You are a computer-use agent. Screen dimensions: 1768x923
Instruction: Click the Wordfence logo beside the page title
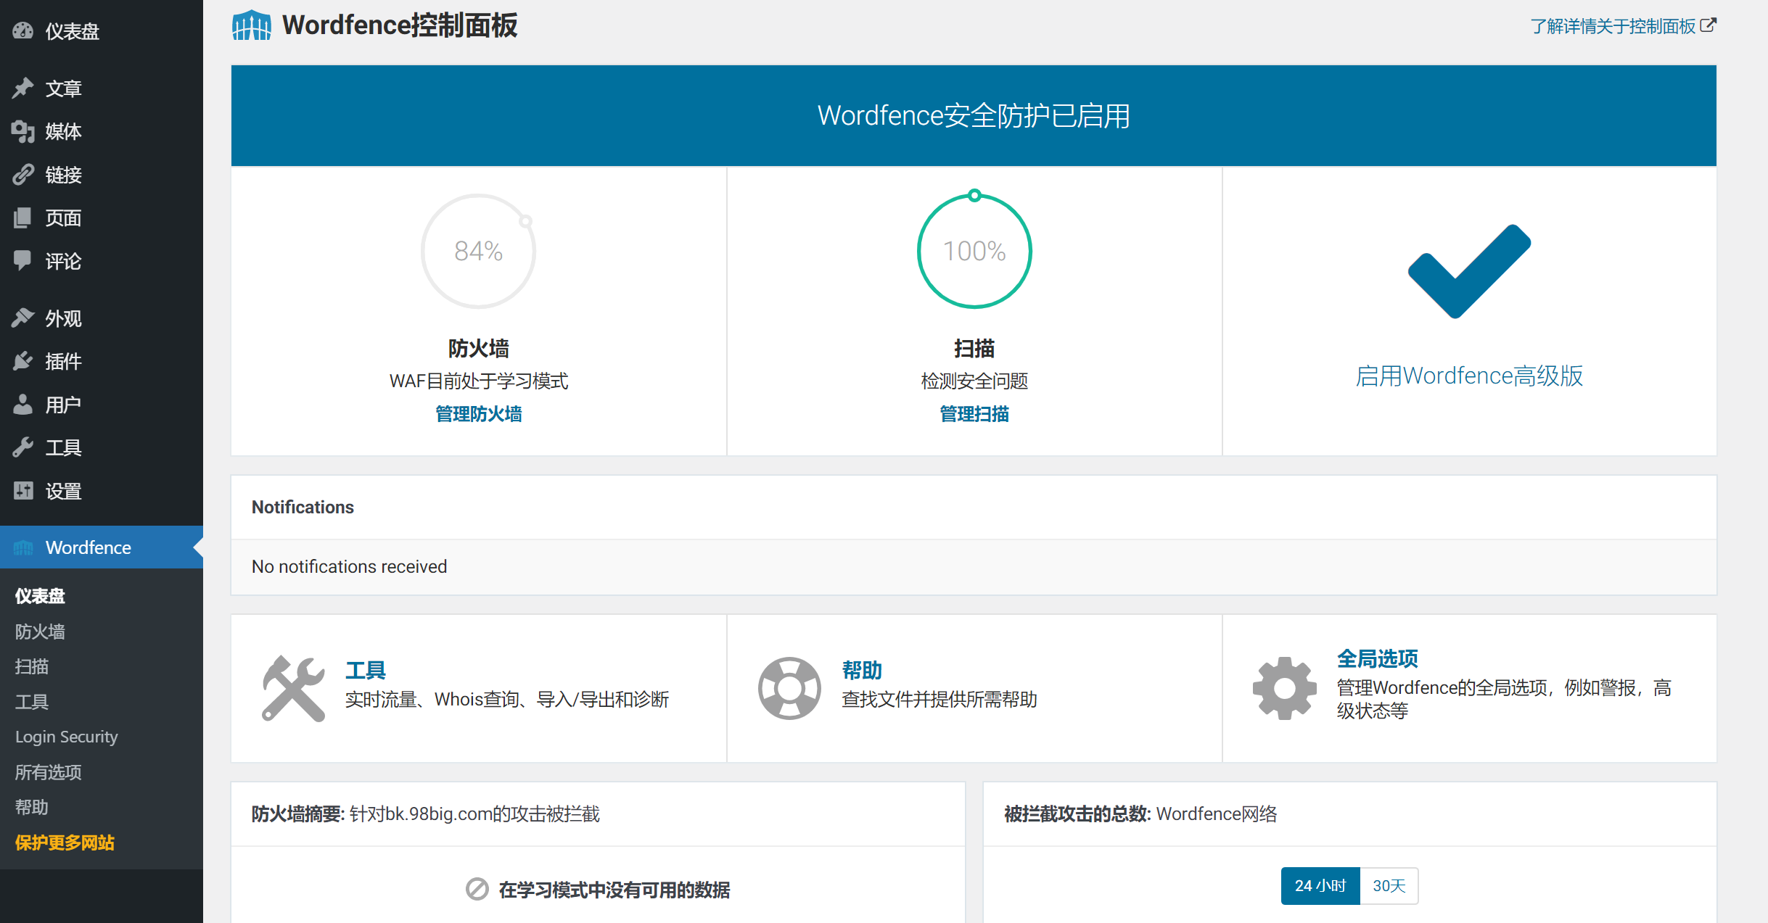tap(251, 26)
